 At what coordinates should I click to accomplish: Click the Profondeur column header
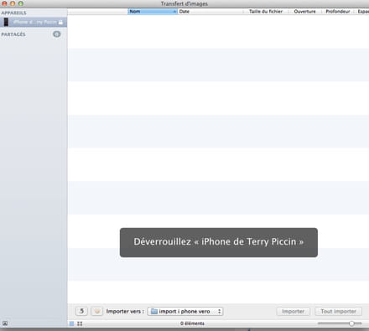click(338, 12)
